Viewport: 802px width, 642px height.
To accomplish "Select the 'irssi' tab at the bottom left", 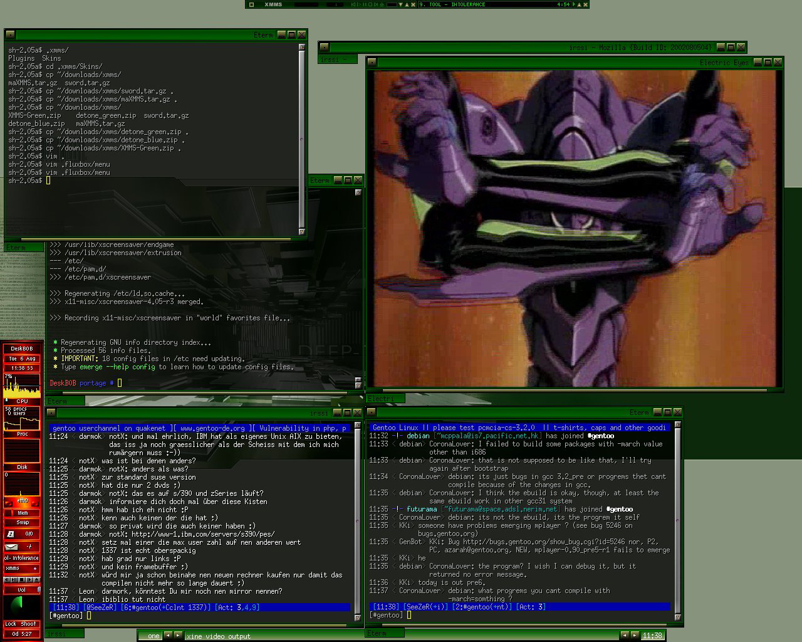I will pyautogui.click(x=65, y=633).
